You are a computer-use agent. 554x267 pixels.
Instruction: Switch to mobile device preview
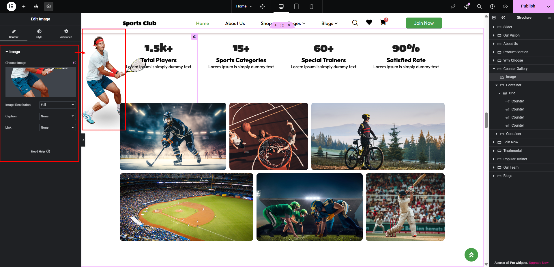tap(311, 6)
